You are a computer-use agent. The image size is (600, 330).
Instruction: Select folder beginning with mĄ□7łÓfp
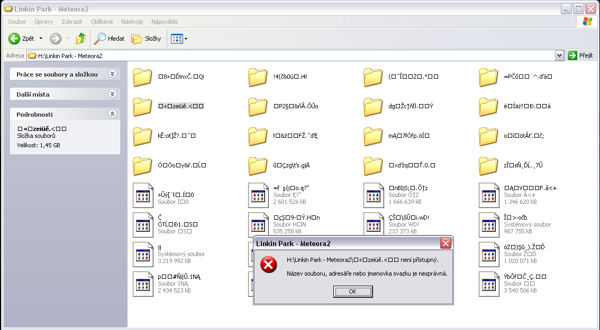373,136
